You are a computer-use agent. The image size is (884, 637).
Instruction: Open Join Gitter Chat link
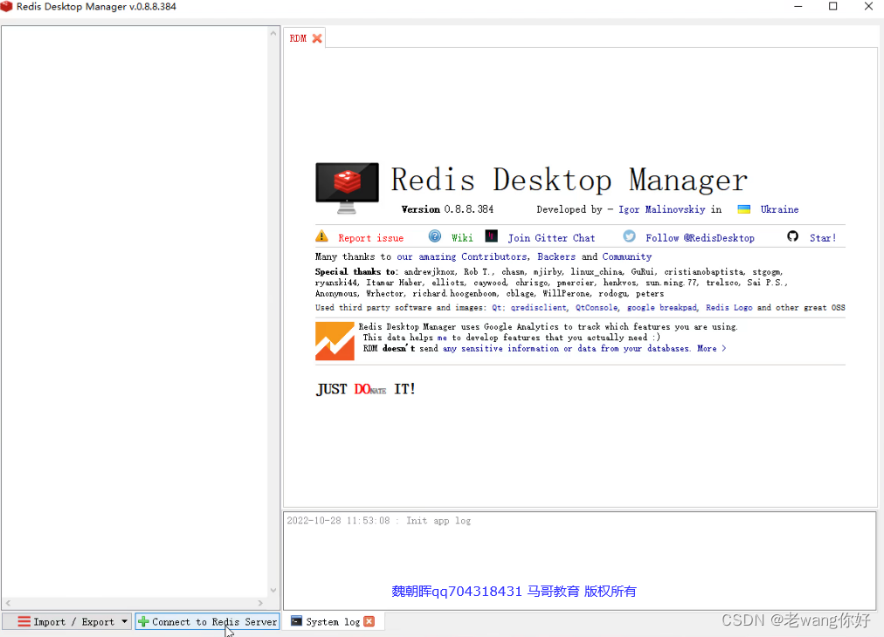coord(551,237)
